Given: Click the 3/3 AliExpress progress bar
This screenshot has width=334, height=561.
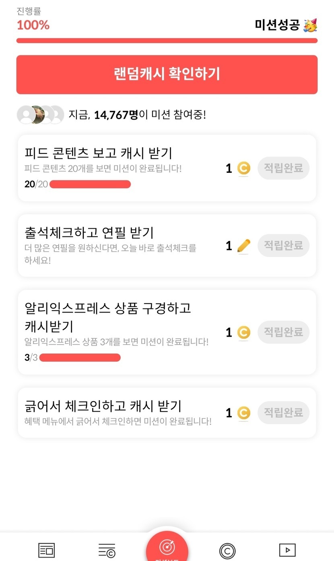Looking at the screenshot, I should pos(80,358).
